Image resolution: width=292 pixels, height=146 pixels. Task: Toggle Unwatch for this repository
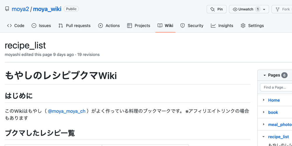tap(243, 9)
